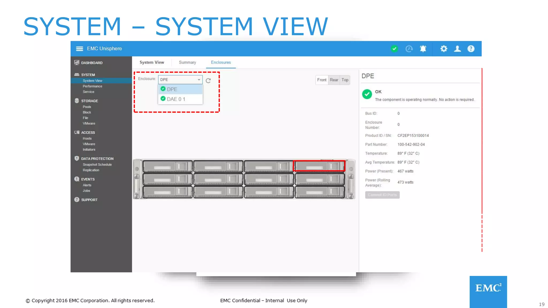Click the green OK status icon in DPE panel
The width and height of the screenshot is (548, 308).
367,94
